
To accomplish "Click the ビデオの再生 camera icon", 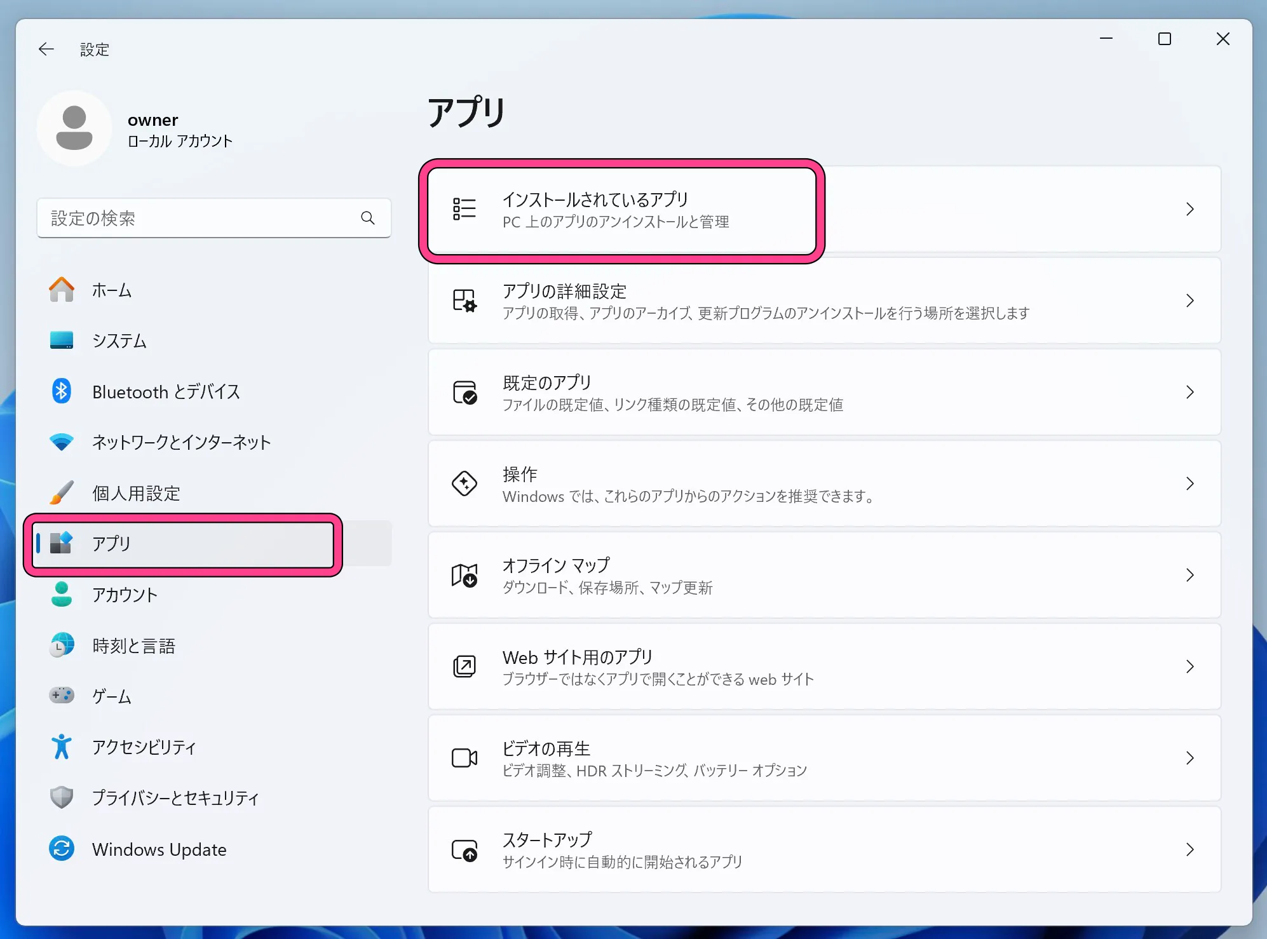I will pos(464,757).
